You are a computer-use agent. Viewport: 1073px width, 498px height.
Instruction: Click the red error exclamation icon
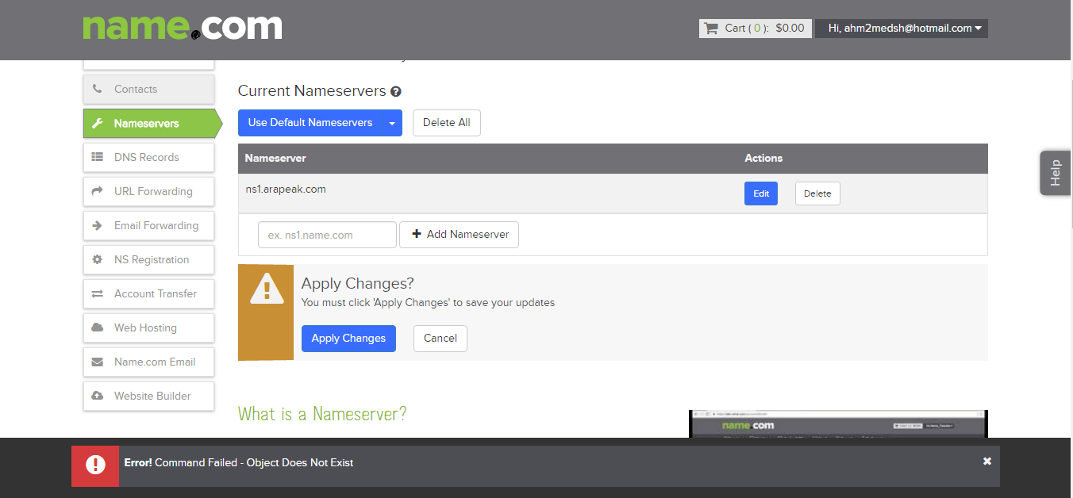point(95,465)
